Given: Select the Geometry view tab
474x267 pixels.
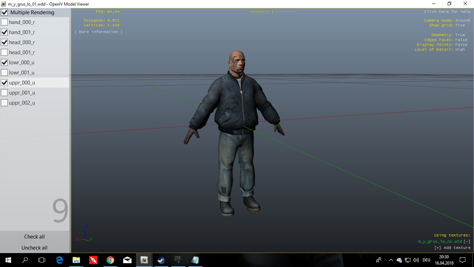Looking at the screenshot, I should (259, 12).
